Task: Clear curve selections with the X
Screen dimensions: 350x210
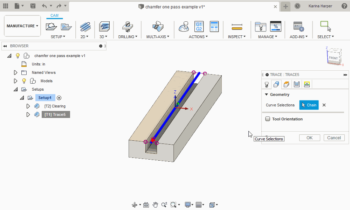Action: pos(324,105)
